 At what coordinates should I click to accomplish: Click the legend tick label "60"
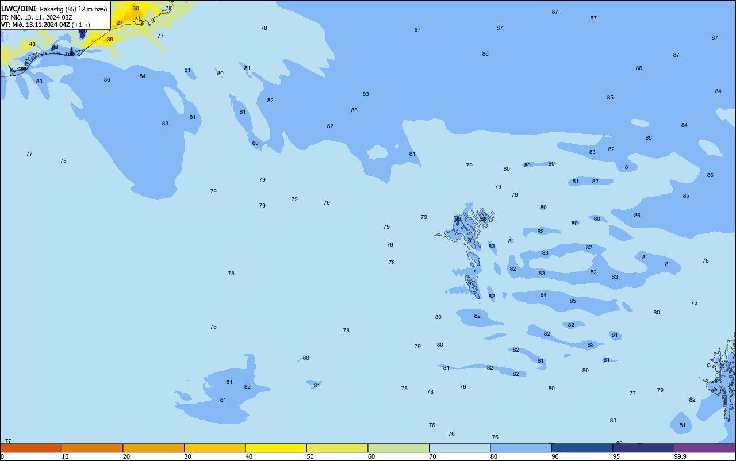(x=371, y=456)
